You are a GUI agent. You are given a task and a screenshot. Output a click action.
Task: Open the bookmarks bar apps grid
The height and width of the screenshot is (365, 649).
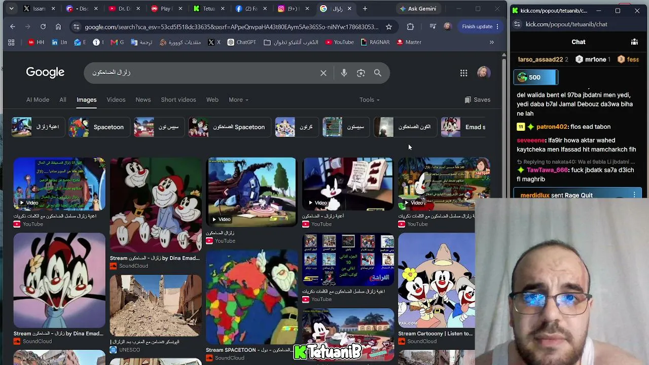coord(11,42)
